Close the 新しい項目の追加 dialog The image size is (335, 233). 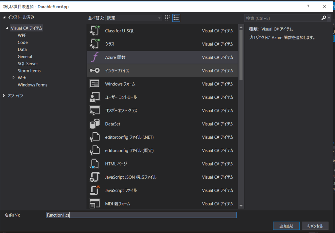point(324,7)
